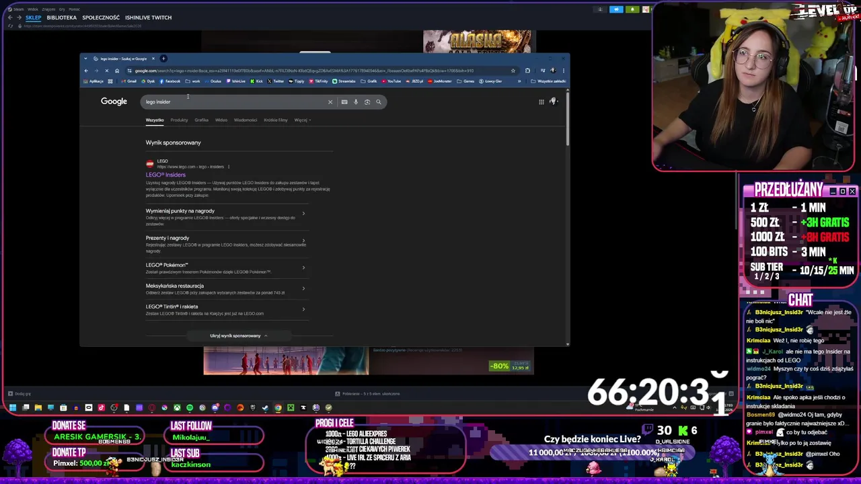Click the Google search magnifier icon
The image size is (861, 484).
tap(379, 102)
